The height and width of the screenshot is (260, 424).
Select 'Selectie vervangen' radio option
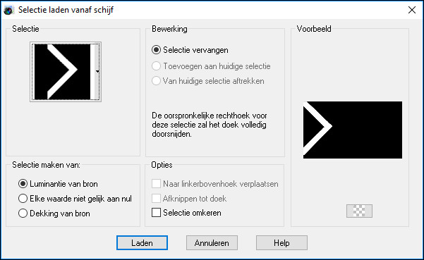(x=190, y=50)
